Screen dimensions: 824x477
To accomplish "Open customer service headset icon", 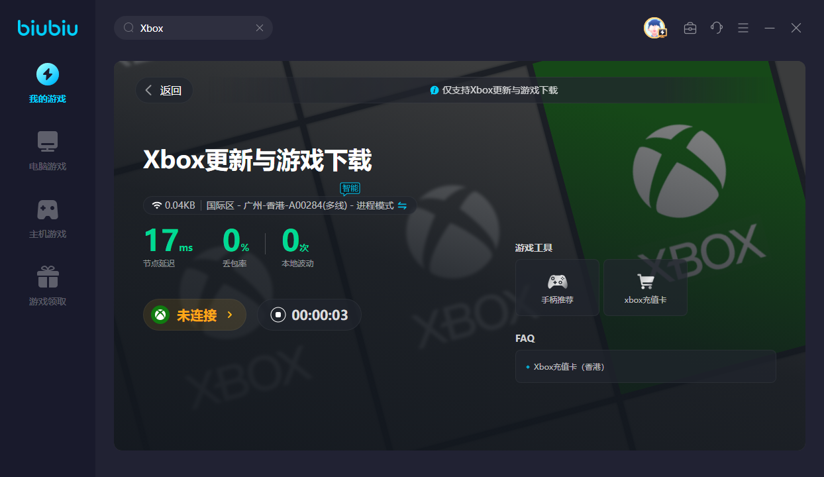I will tap(717, 28).
